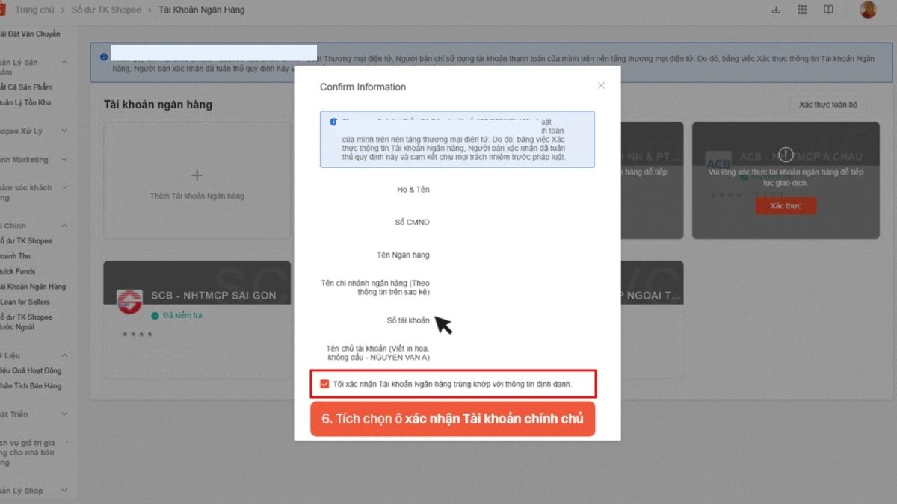
Task: Tick the bank account matches identity checkbox
Action: pyautogui.click(x=324, y=384)
